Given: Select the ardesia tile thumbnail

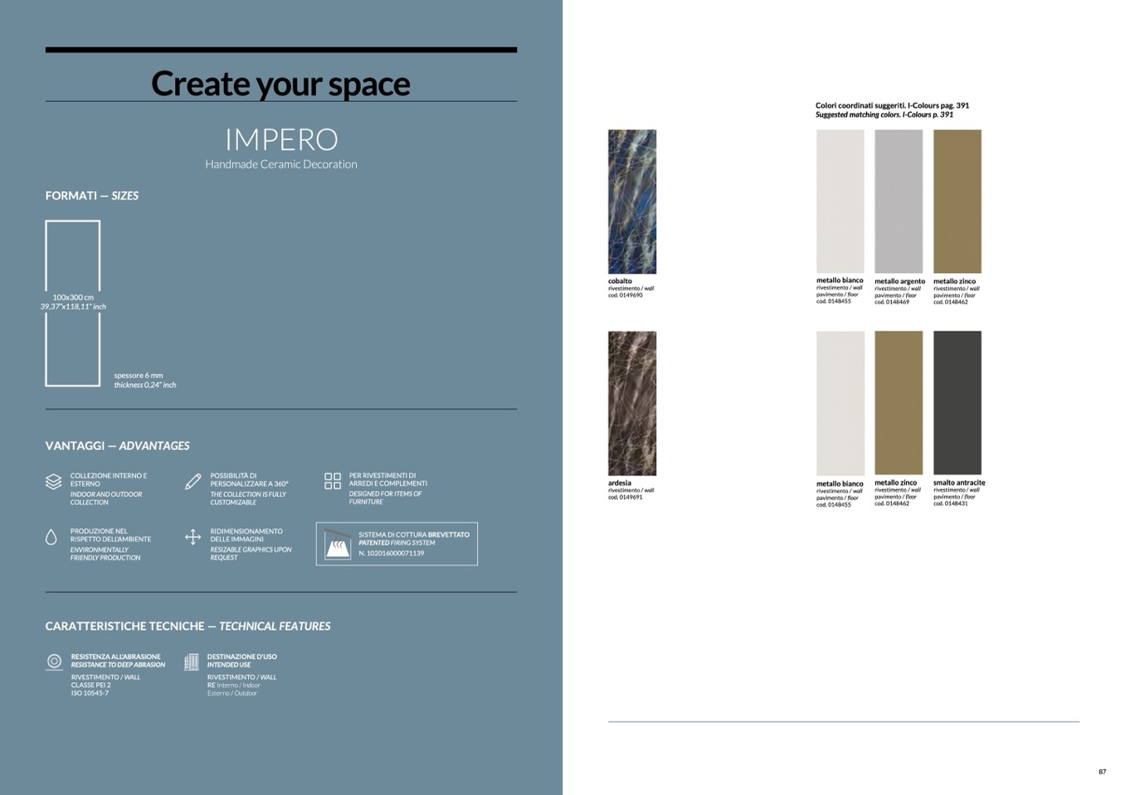Looking at the screenshot, I should [632, 403].
